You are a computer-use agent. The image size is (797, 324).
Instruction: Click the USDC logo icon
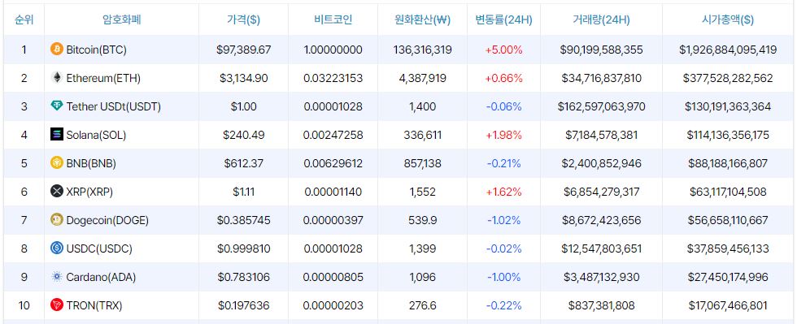(57, 248)
